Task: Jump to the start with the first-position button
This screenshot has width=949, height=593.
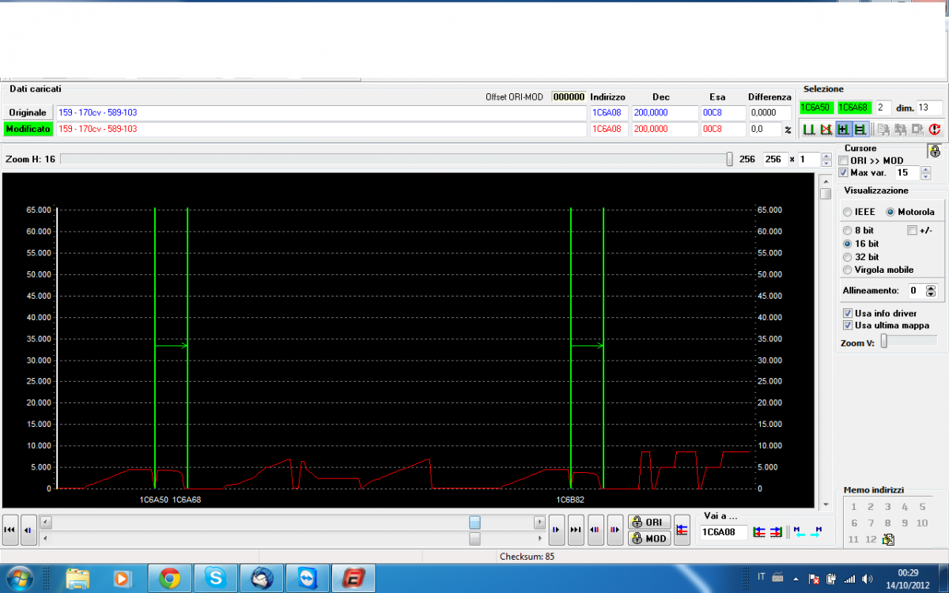Action: (10, 530)
